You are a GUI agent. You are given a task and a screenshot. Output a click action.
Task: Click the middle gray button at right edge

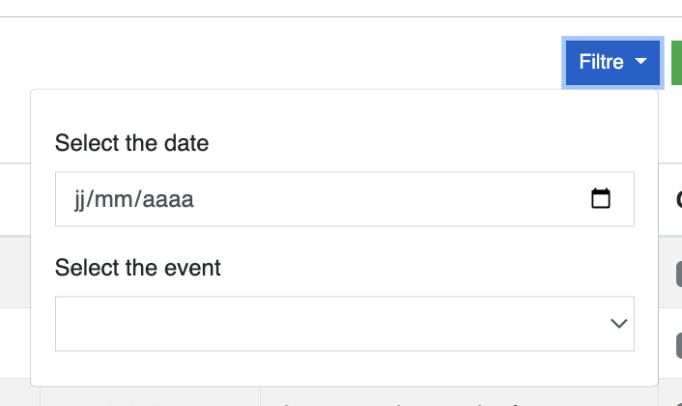pos(679,345)
